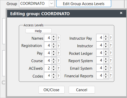Cancel editing the group
Image resolution: width=127 pixels, height=98 pixels.
pos(82,90)
